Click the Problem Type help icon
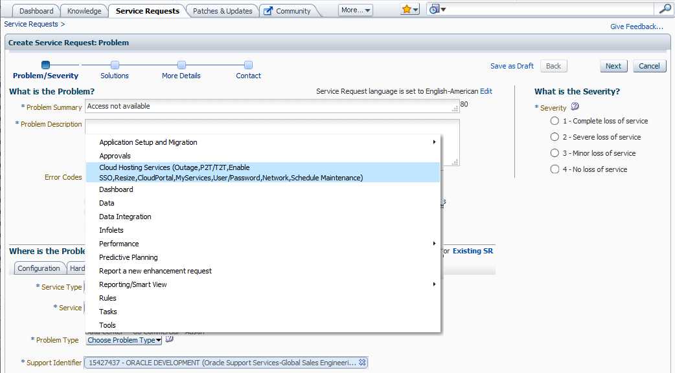 point(170,338)
